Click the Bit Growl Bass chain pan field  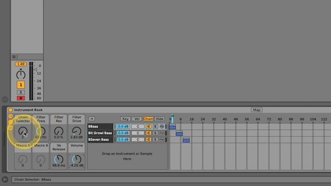pos(138,133)
